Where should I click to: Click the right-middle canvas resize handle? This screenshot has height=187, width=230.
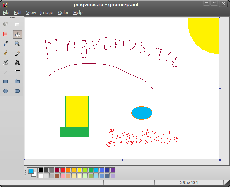pyautogui.click(x=220, y=89)
